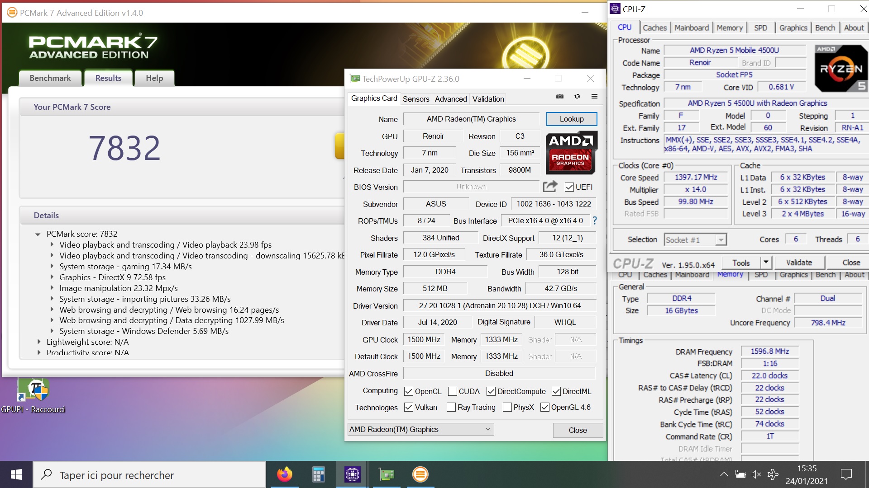This screenshot has height=488, width=869.
Task: Expand Web browsing 16.24 pages/s entry
Action: (x=52, y=310)
